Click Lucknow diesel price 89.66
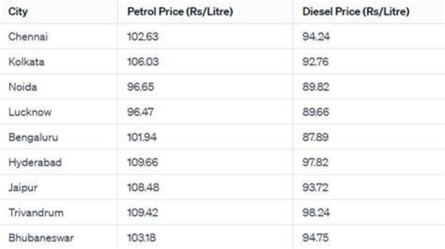The image size is (445, 249). 316,112
